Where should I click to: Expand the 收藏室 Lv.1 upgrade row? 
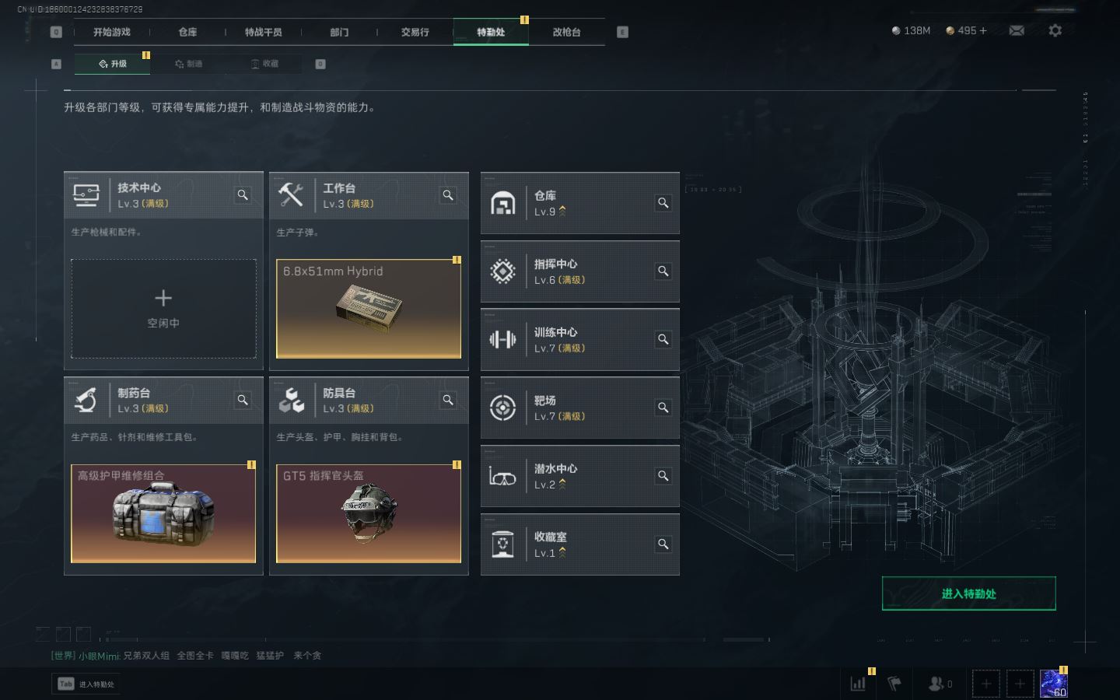[x=580, y=544]
